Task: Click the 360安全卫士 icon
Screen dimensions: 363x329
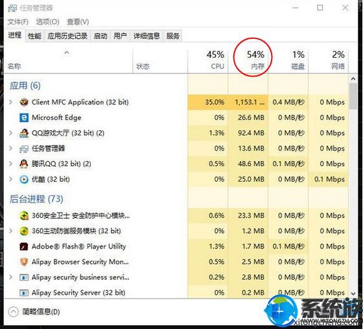Action: (24, 215)
